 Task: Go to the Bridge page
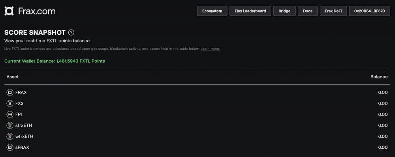point(284,11)
